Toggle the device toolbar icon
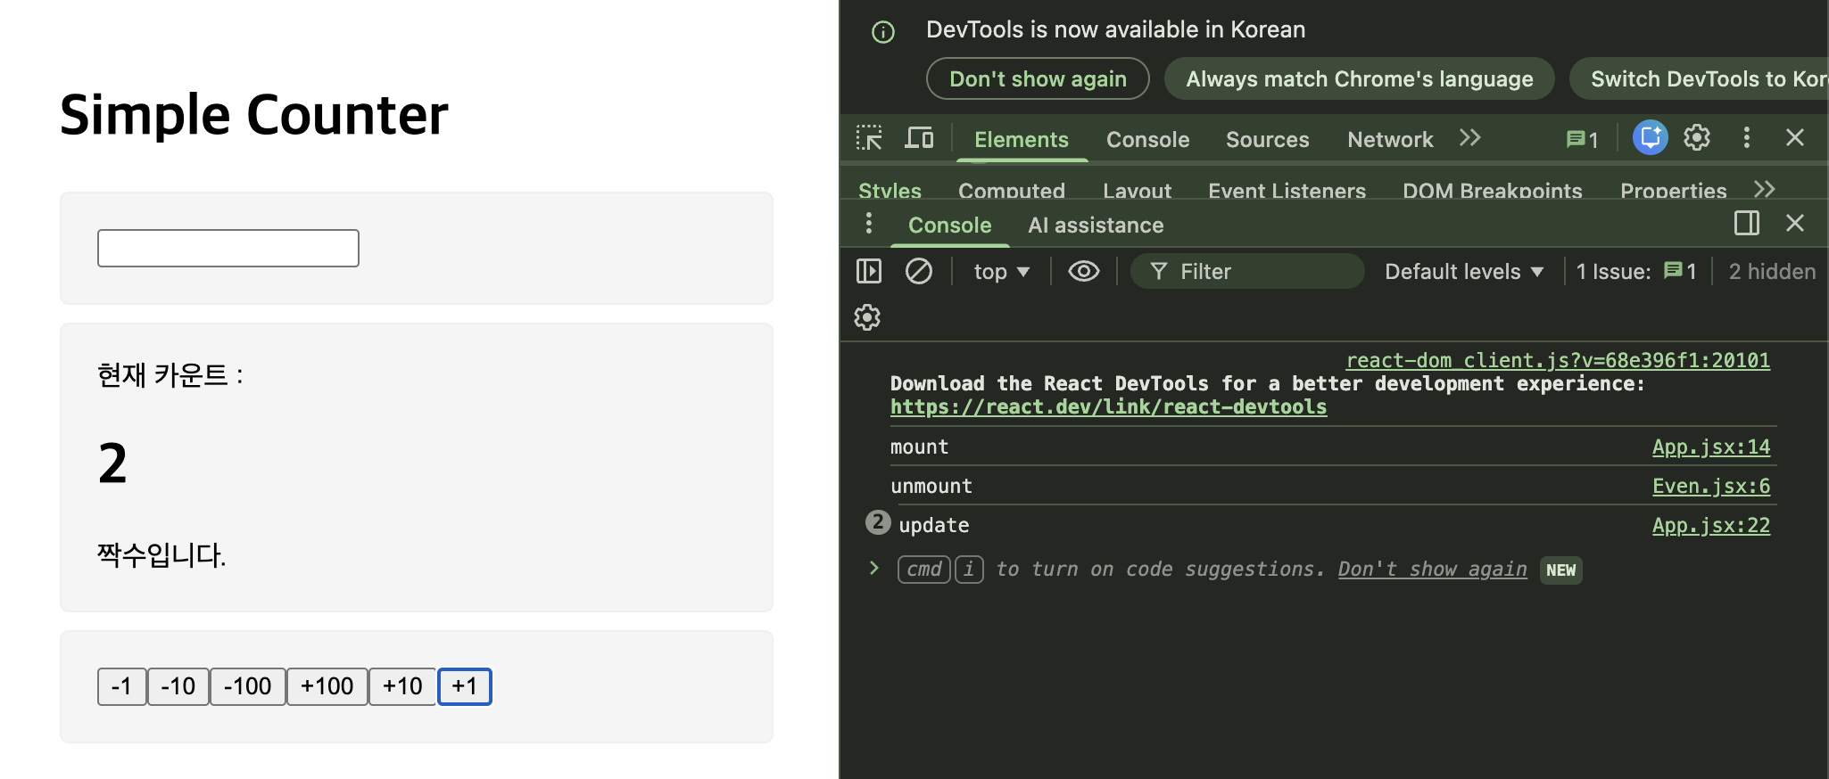 919,138
